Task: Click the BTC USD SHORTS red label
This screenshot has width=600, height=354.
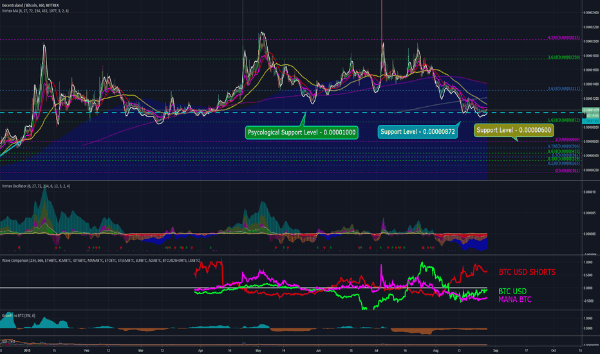Action: (x=527, y=272)
